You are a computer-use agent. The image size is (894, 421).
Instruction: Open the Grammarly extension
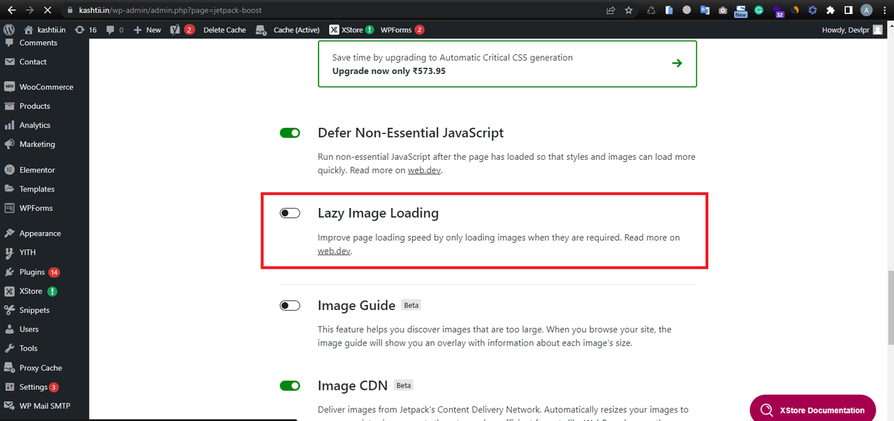pos(759,10)
